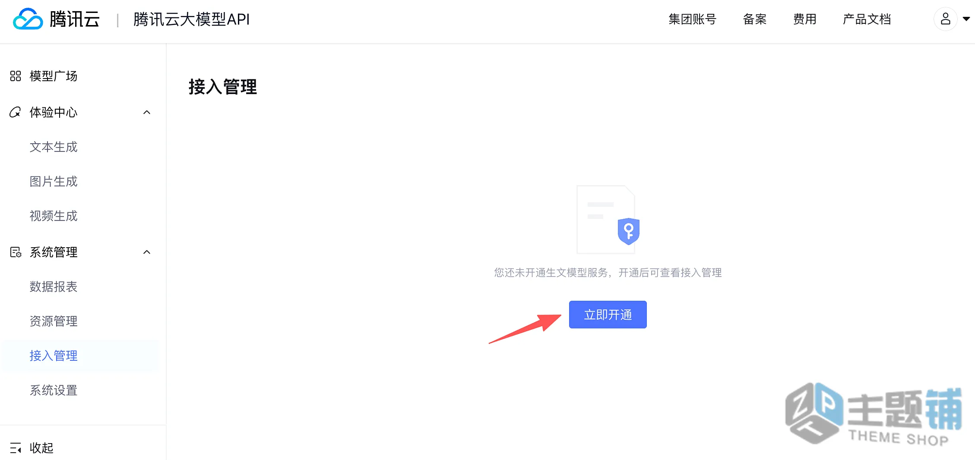Open 图片生成 under 体验中心
The width and height of the screenshot is (975, 460).
[x=54, y=181]
